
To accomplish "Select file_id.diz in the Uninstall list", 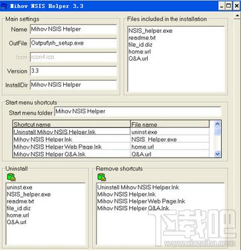I will click(x=19, y=208).
